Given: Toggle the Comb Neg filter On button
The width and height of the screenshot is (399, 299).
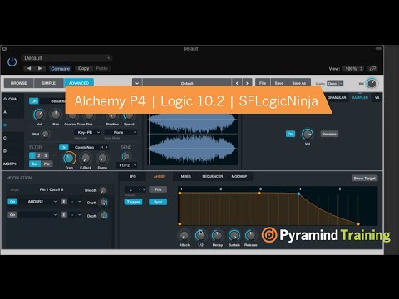Looking at the screenshot, I should pyautogui.click(x=64, y=147).
